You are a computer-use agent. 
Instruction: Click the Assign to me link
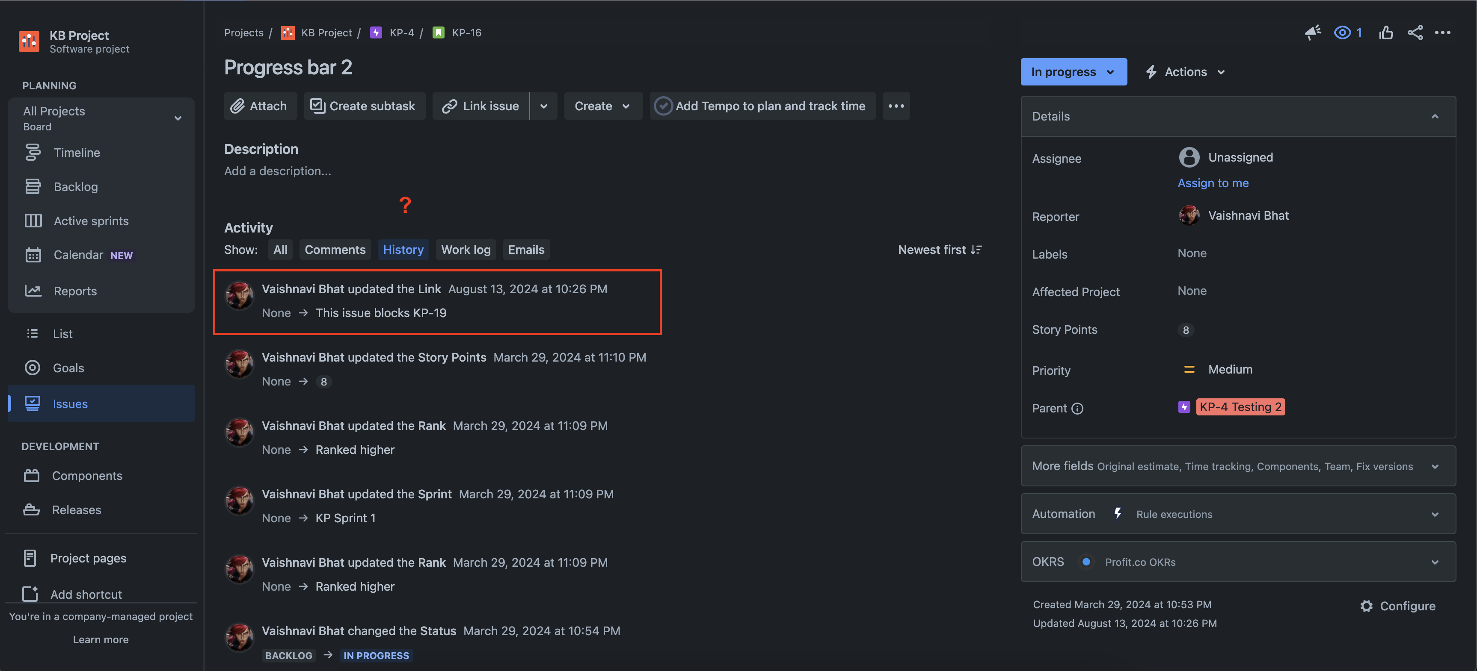click(x=1213, y=183)
